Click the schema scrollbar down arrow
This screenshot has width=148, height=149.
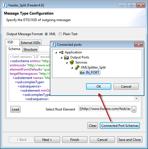coord(137,99)
